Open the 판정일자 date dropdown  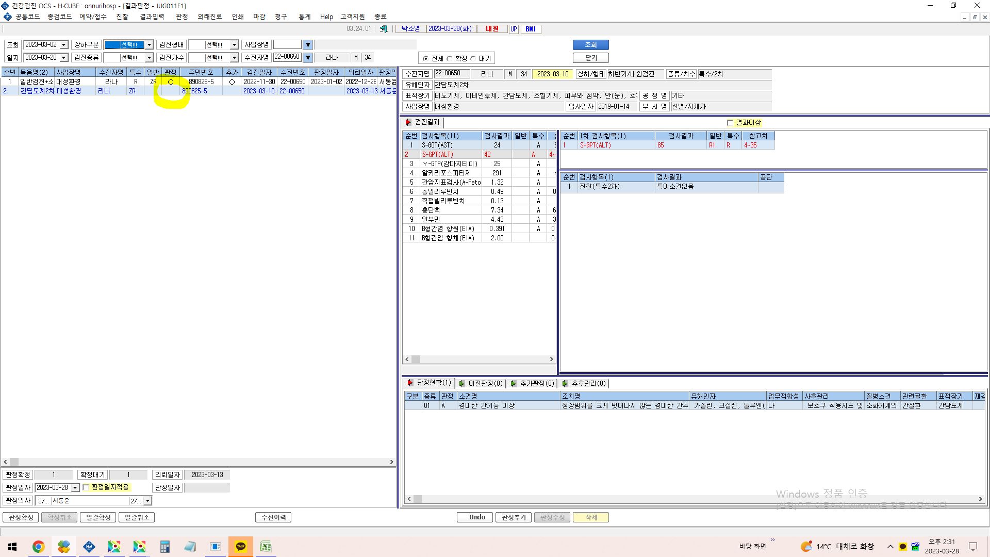tap(75, 488)
